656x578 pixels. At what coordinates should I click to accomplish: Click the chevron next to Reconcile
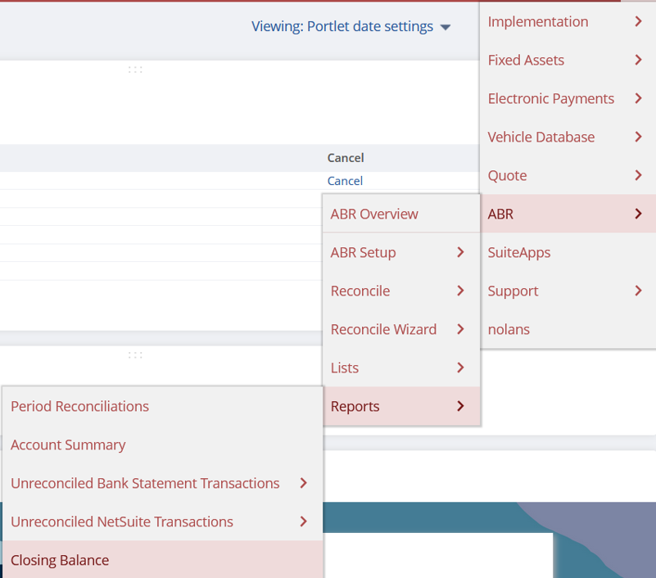(460, 291)
